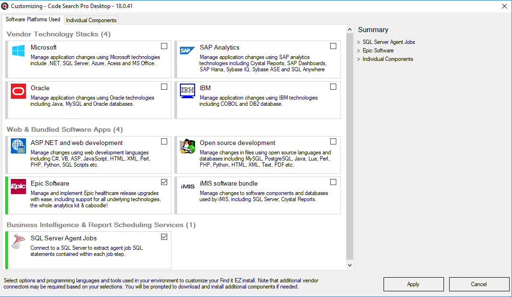The height and width of the screenshot is (297, 512).
Task: Click the iMIS logo icon
Action: [x=188, y=187]
